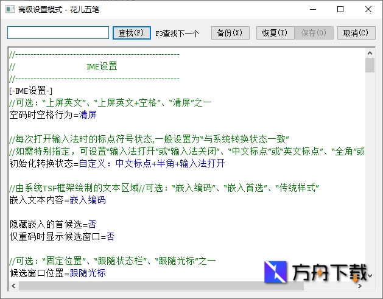Image resolution: width=383 pixels, height=299 pixels.
Task: Click the vertical scrollbar up arrow
Action: coord(370,53)
